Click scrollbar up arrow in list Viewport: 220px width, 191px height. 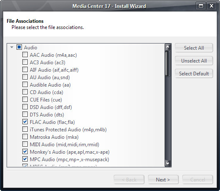pos(168,47)
